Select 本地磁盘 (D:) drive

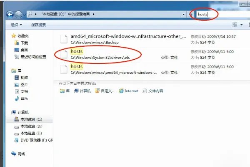click(x=28, y=127)
